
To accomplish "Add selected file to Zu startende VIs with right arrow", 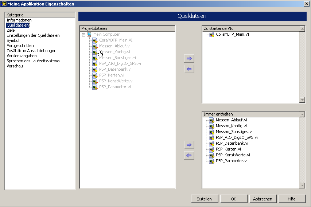I will coord(189,58).
